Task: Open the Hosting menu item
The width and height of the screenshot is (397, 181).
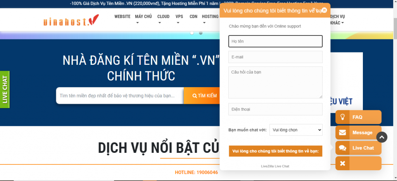Action: point(210,17)
